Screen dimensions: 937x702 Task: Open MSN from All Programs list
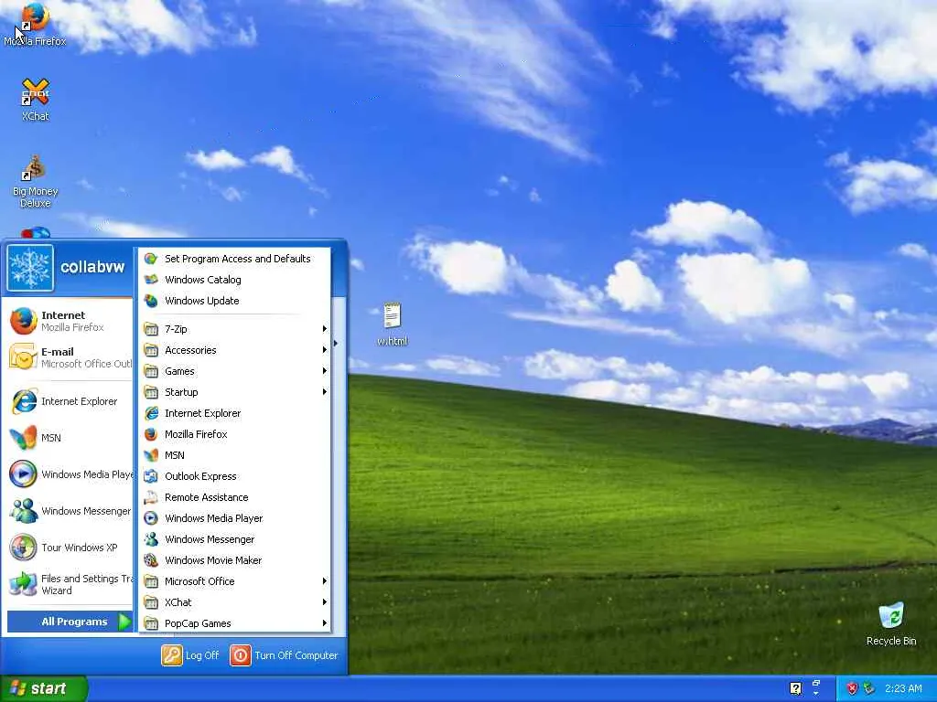coord(235,455)
